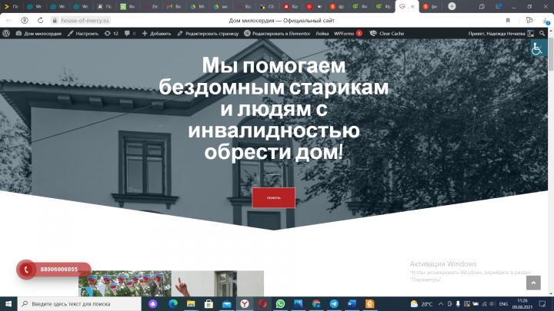
Task: Open browser downloads icon
Action: click(546, 21)
